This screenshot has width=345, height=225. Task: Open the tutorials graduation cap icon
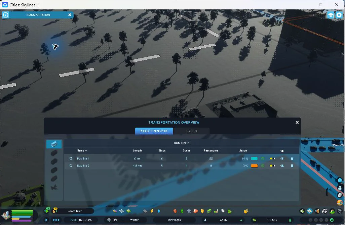tap(331, 15)
